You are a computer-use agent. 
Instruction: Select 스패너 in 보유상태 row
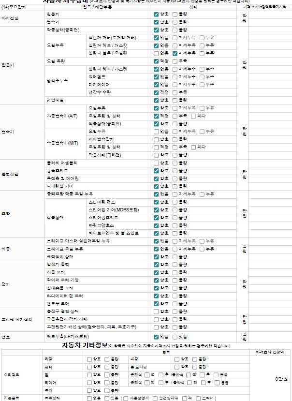(x=198, y=399)
